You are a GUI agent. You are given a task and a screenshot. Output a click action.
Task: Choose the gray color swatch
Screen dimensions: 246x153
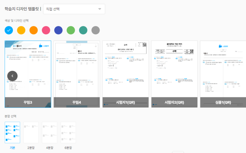coord(96,30)
